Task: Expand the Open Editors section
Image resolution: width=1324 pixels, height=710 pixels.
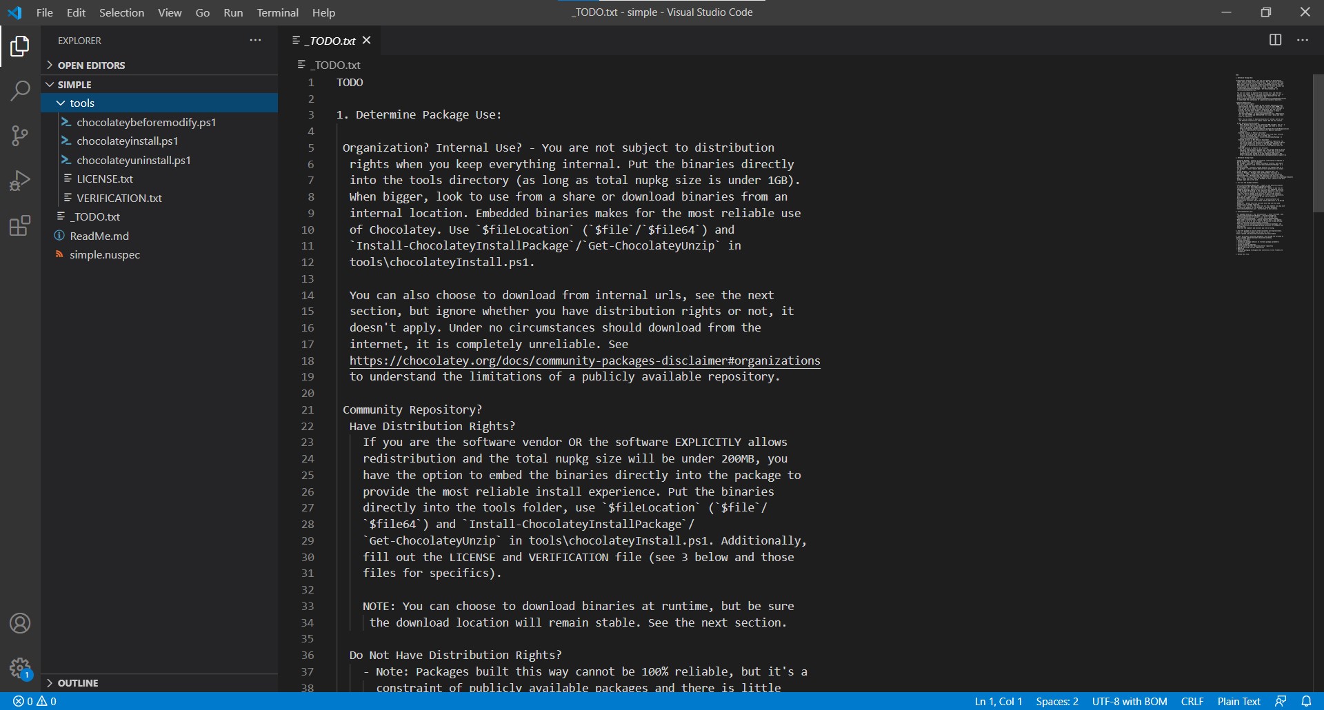Action: click(x=159, y=65)
